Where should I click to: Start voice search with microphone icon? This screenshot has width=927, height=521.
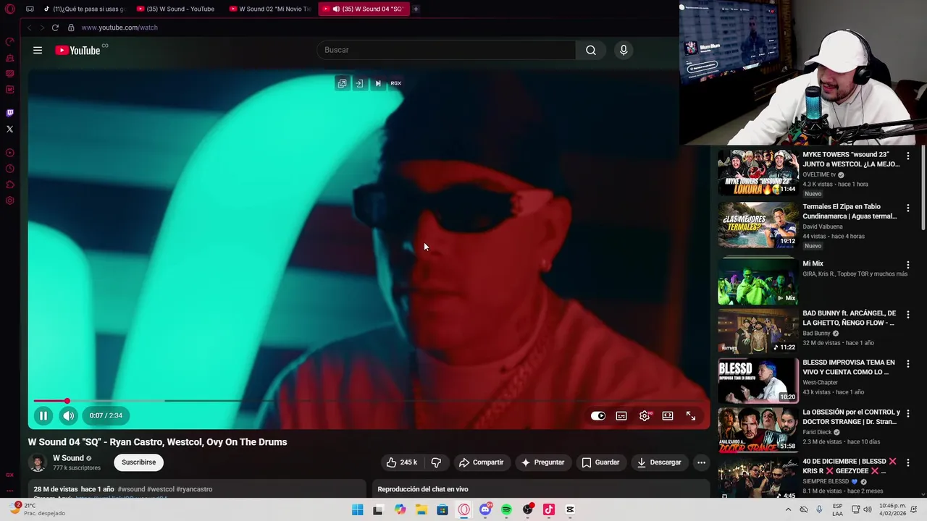pos(624,50)
